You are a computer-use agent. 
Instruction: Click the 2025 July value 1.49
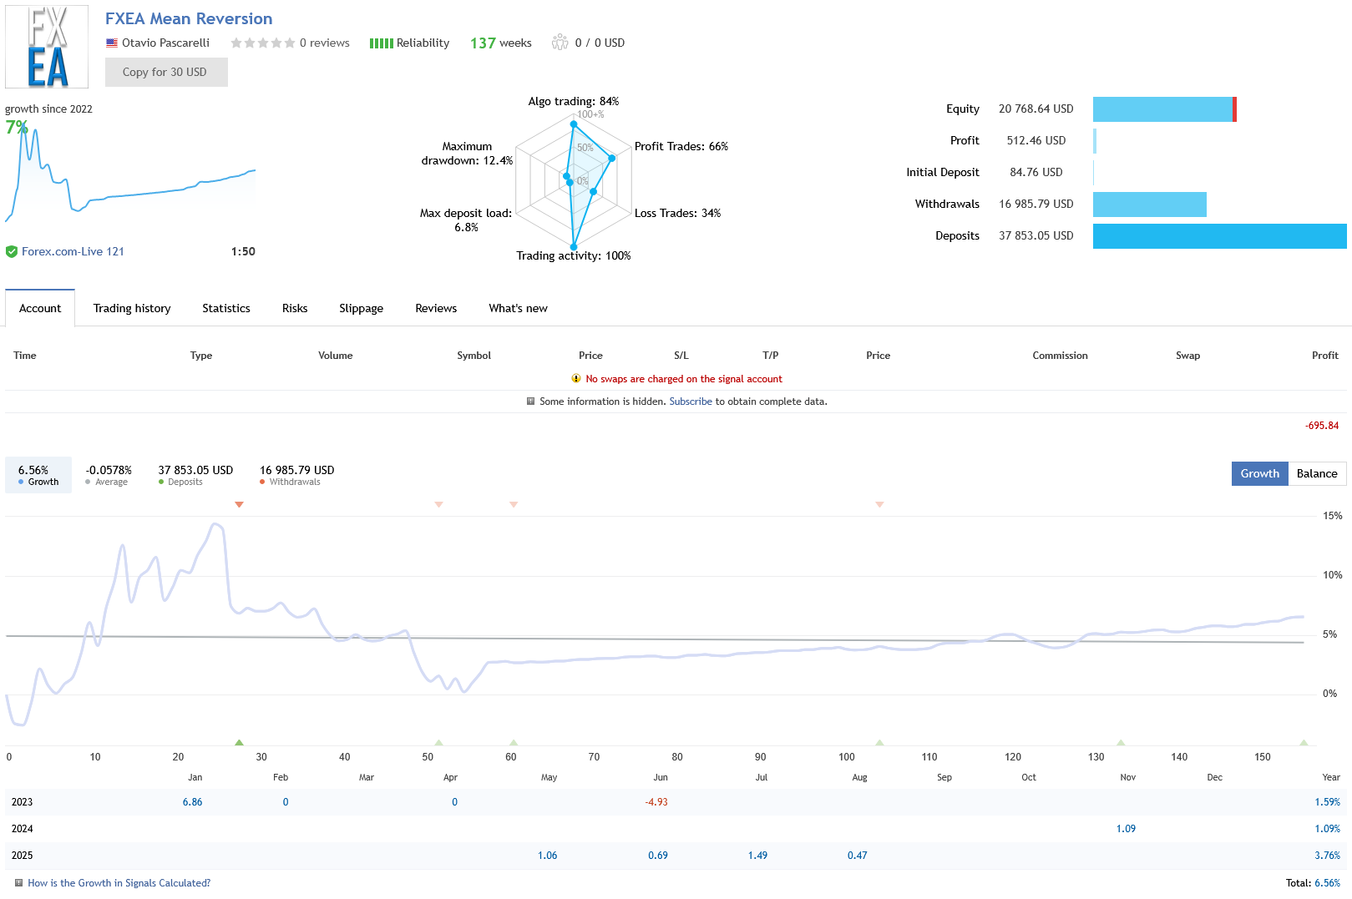click(x=758, y=856)
